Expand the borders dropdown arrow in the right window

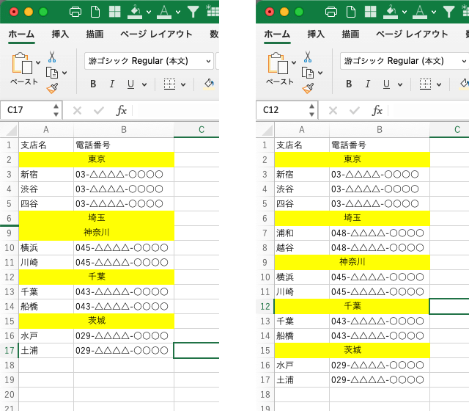click(442, 84)
